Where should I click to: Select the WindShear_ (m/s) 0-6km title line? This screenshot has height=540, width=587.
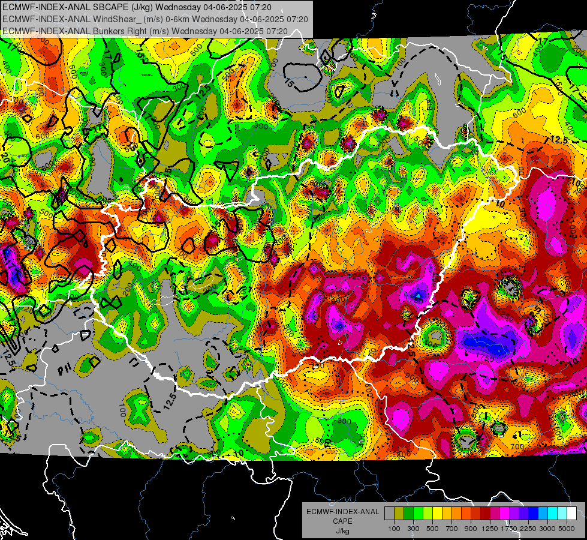(155, 19)
